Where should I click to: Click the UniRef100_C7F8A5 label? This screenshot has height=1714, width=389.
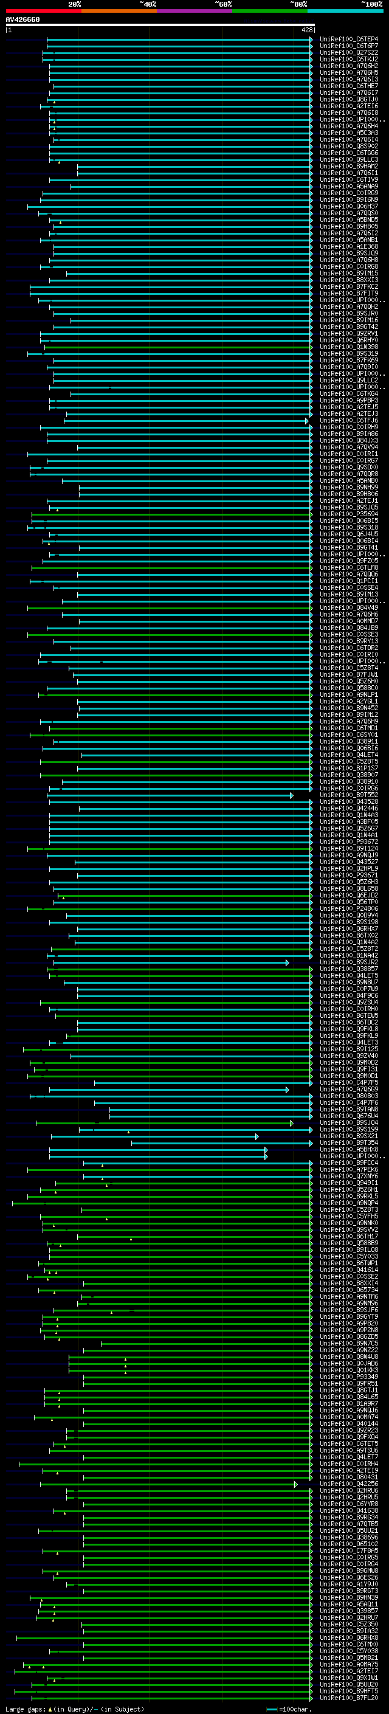pos(348,1551)
